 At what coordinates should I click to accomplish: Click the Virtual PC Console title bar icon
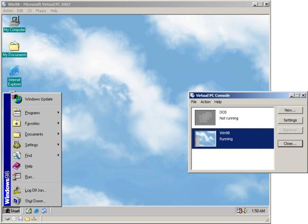click(192, 95)
